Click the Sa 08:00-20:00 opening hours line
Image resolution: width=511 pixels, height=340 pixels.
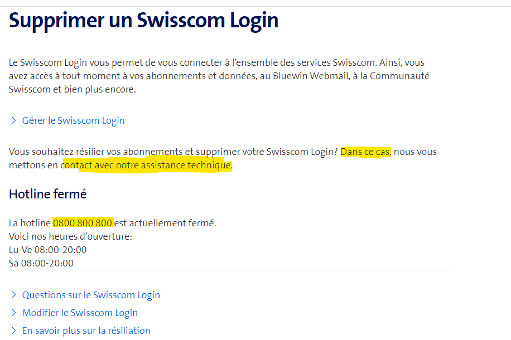tap(41, 263)
